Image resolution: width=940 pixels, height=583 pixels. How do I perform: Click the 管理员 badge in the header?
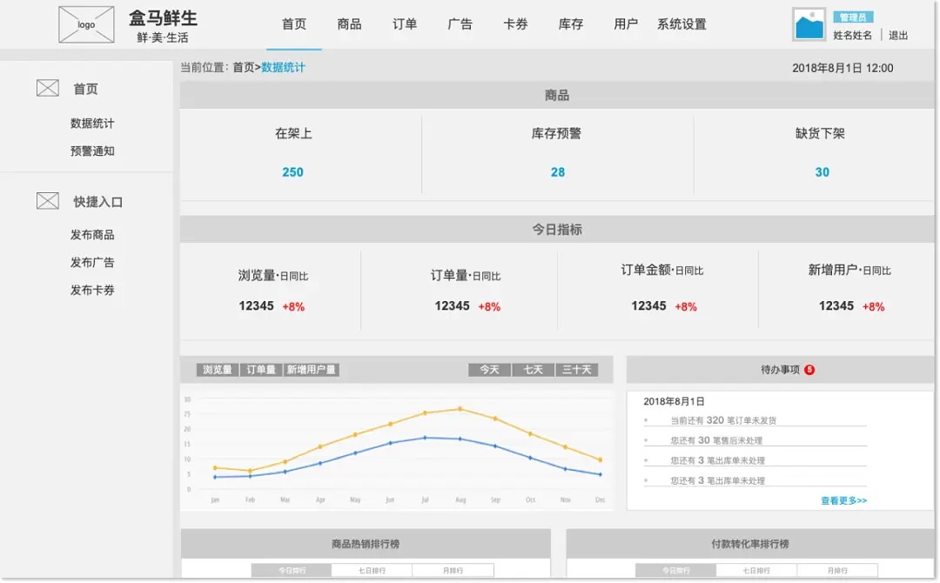pos(855,16)
